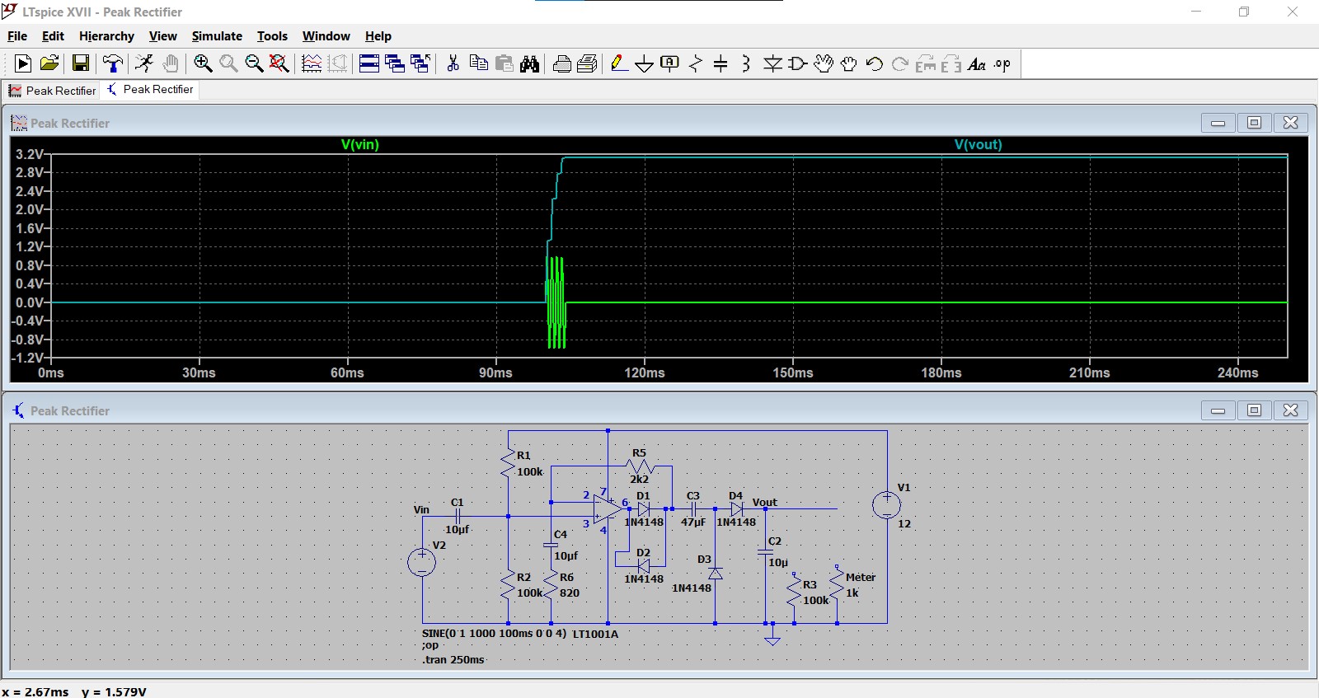Open the Window menu

pyautogui.click(x=326, y=36)
